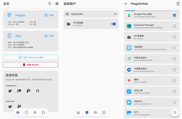Screen dimensions: 182x119
Task: Tap com.google.android.gms package text
Action: coord(145,17)
